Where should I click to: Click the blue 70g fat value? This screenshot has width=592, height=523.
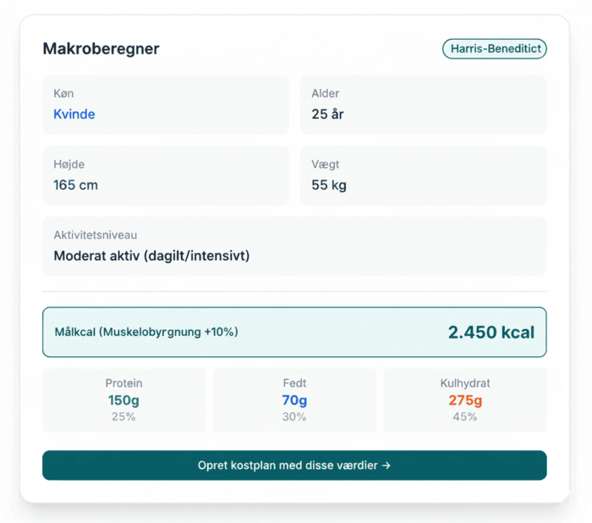294,400
